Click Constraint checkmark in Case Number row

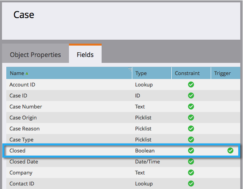pyautogui.click(x=191, y=106)
